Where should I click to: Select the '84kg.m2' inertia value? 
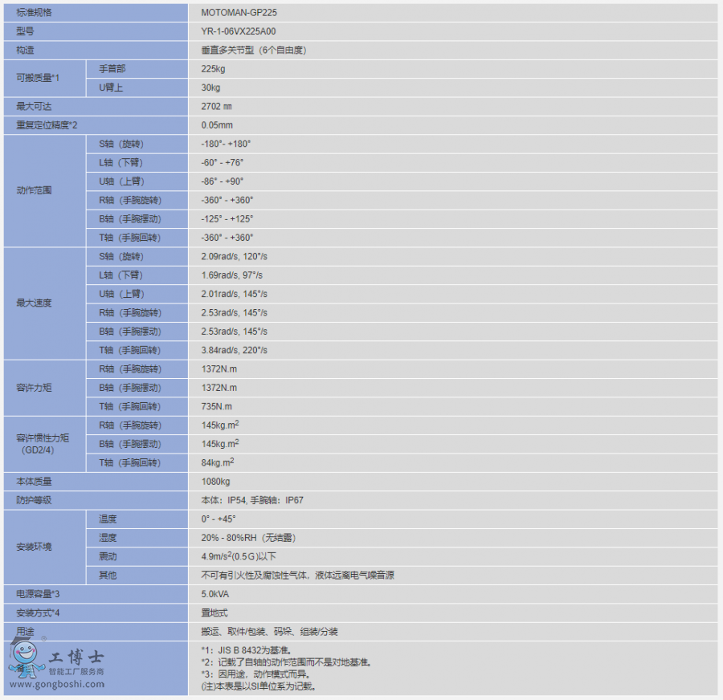[x=218, y=462]
